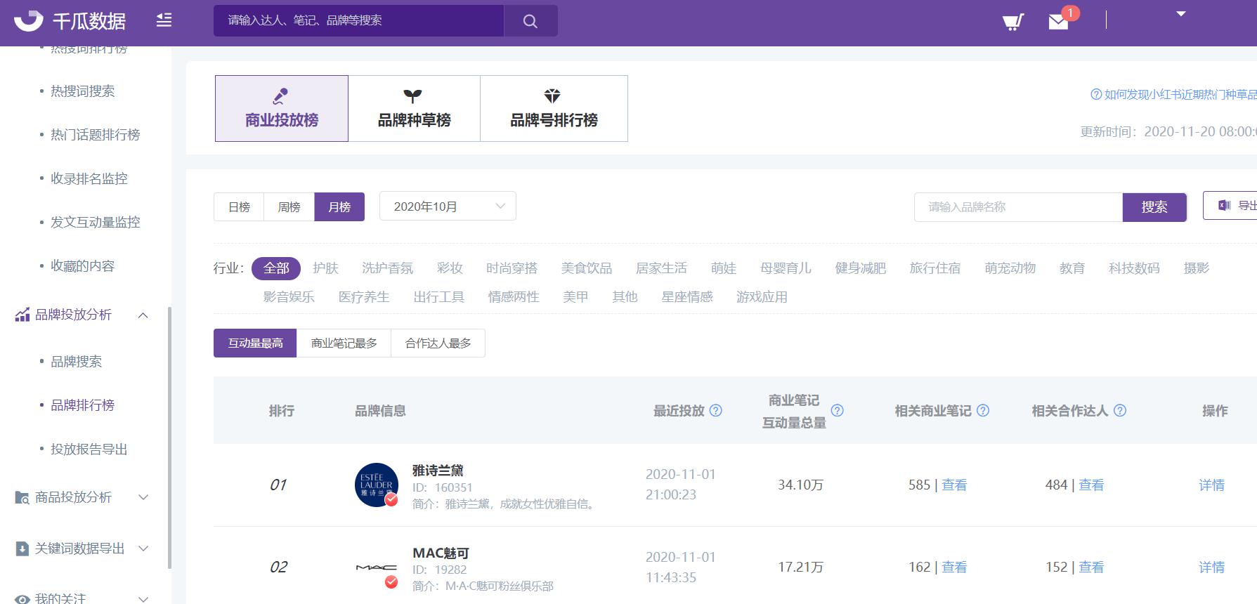Screen dimensions: 1257x604
Task: Click the brand name search input field
Action: (x=1017, y=207)
